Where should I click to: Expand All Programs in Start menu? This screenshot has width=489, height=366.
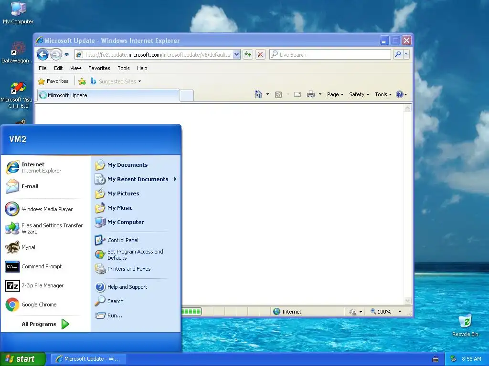coord(45,324)
